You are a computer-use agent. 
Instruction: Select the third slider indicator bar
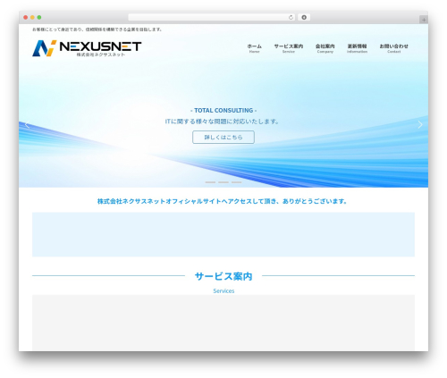[237, 182]
